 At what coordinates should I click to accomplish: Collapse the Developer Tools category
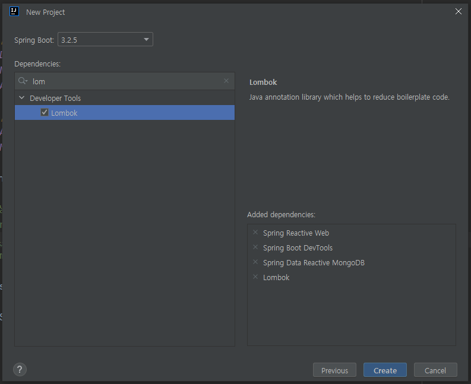click(x=21, y=98)
